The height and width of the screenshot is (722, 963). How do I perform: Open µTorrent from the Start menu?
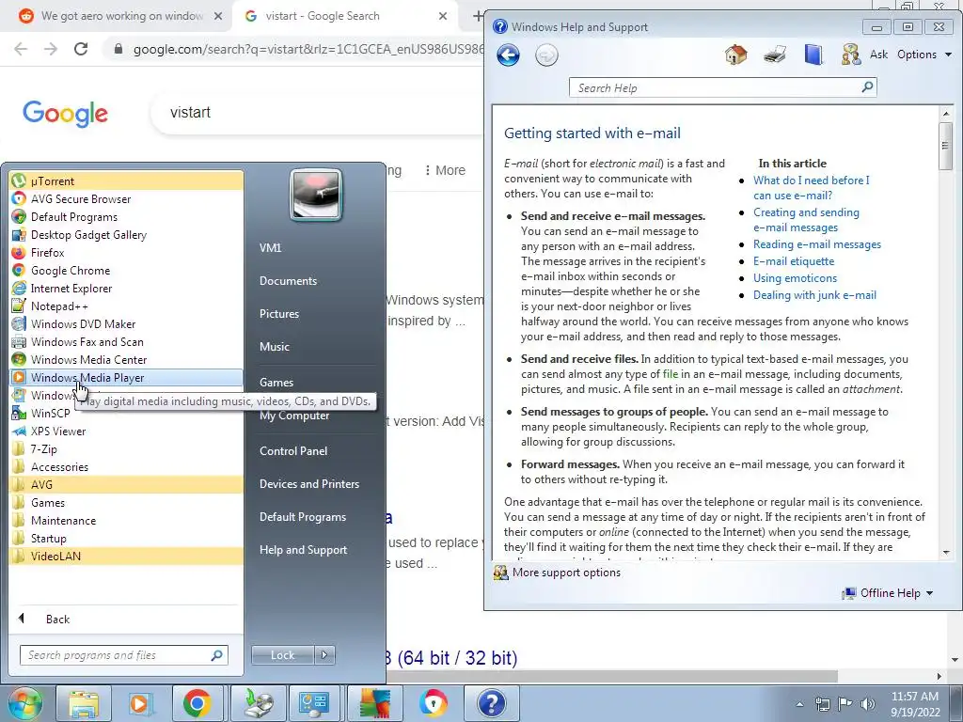coord(126,181)
